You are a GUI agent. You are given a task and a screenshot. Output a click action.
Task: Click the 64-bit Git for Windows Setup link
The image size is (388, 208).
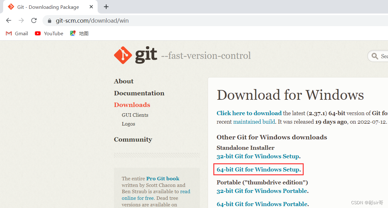tap(257, 169)
